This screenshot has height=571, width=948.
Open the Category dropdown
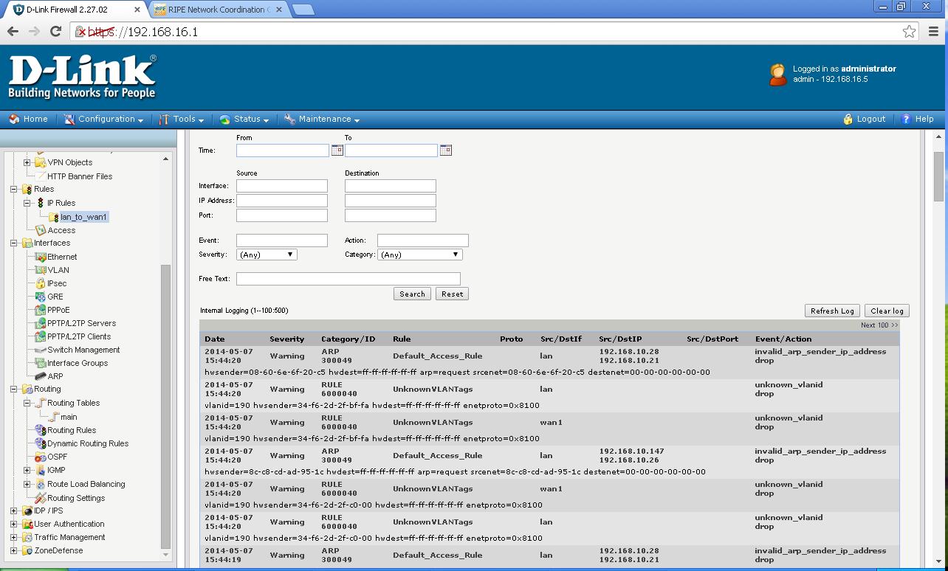point(419,255)
